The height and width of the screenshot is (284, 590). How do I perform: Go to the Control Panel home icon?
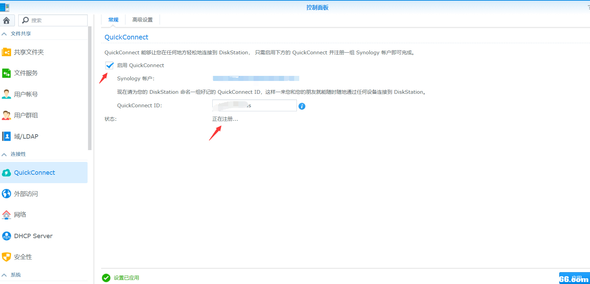click(x=6, y=20)
